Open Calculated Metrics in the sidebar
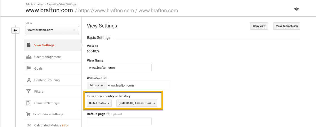 click(48, 125)
